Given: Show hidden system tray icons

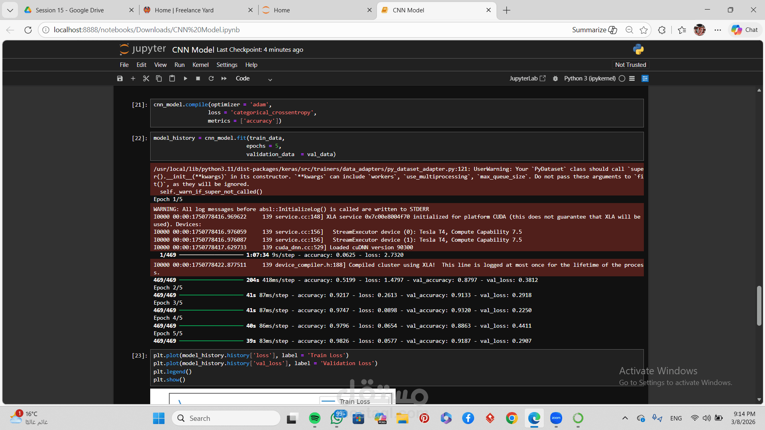Looking at the screenshot, I should [x=625, y=418].
